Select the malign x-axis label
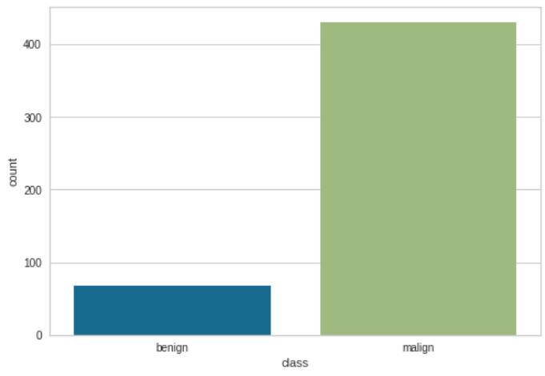The image size is (545, 376). coord(418,347)
